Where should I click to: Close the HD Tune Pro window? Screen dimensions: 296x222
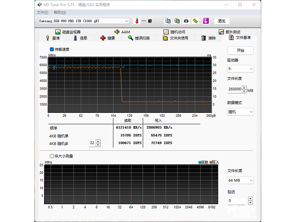[x=254, y=4]
